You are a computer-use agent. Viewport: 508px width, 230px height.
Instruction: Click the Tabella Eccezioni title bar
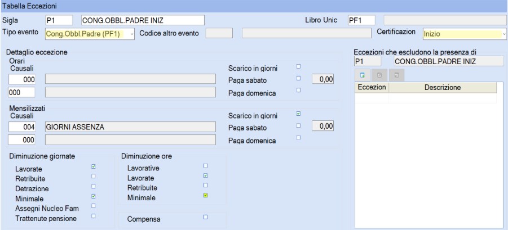[254, 6]
